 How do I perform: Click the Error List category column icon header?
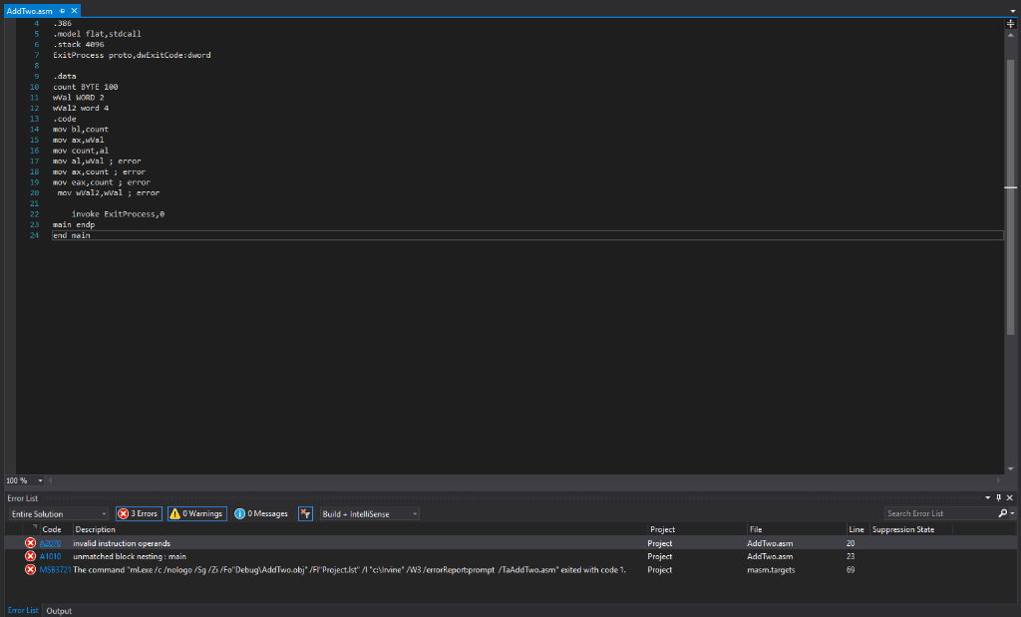tap(34, 528)
